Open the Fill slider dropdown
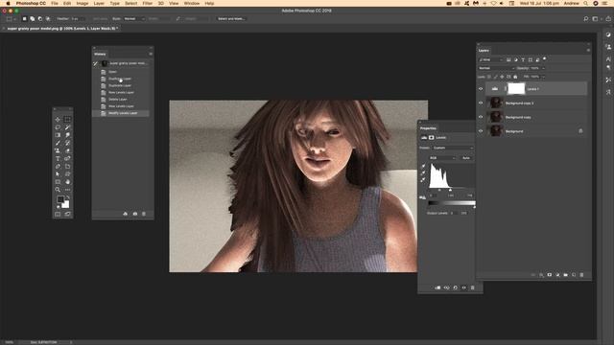The width and height of the screenshot is (614, 345). pos(543,77)
